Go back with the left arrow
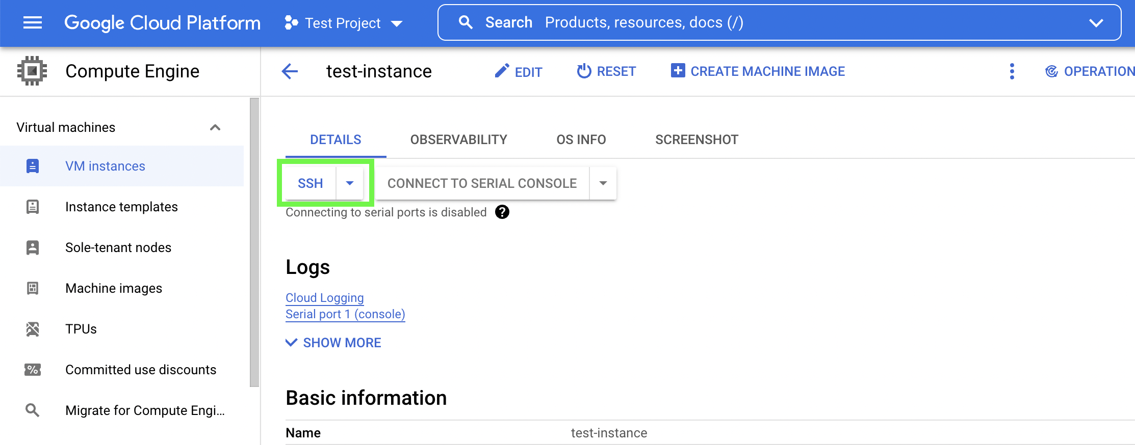Image resolution: width=1135 pixels, height=445 pixels. click(290, 71)
